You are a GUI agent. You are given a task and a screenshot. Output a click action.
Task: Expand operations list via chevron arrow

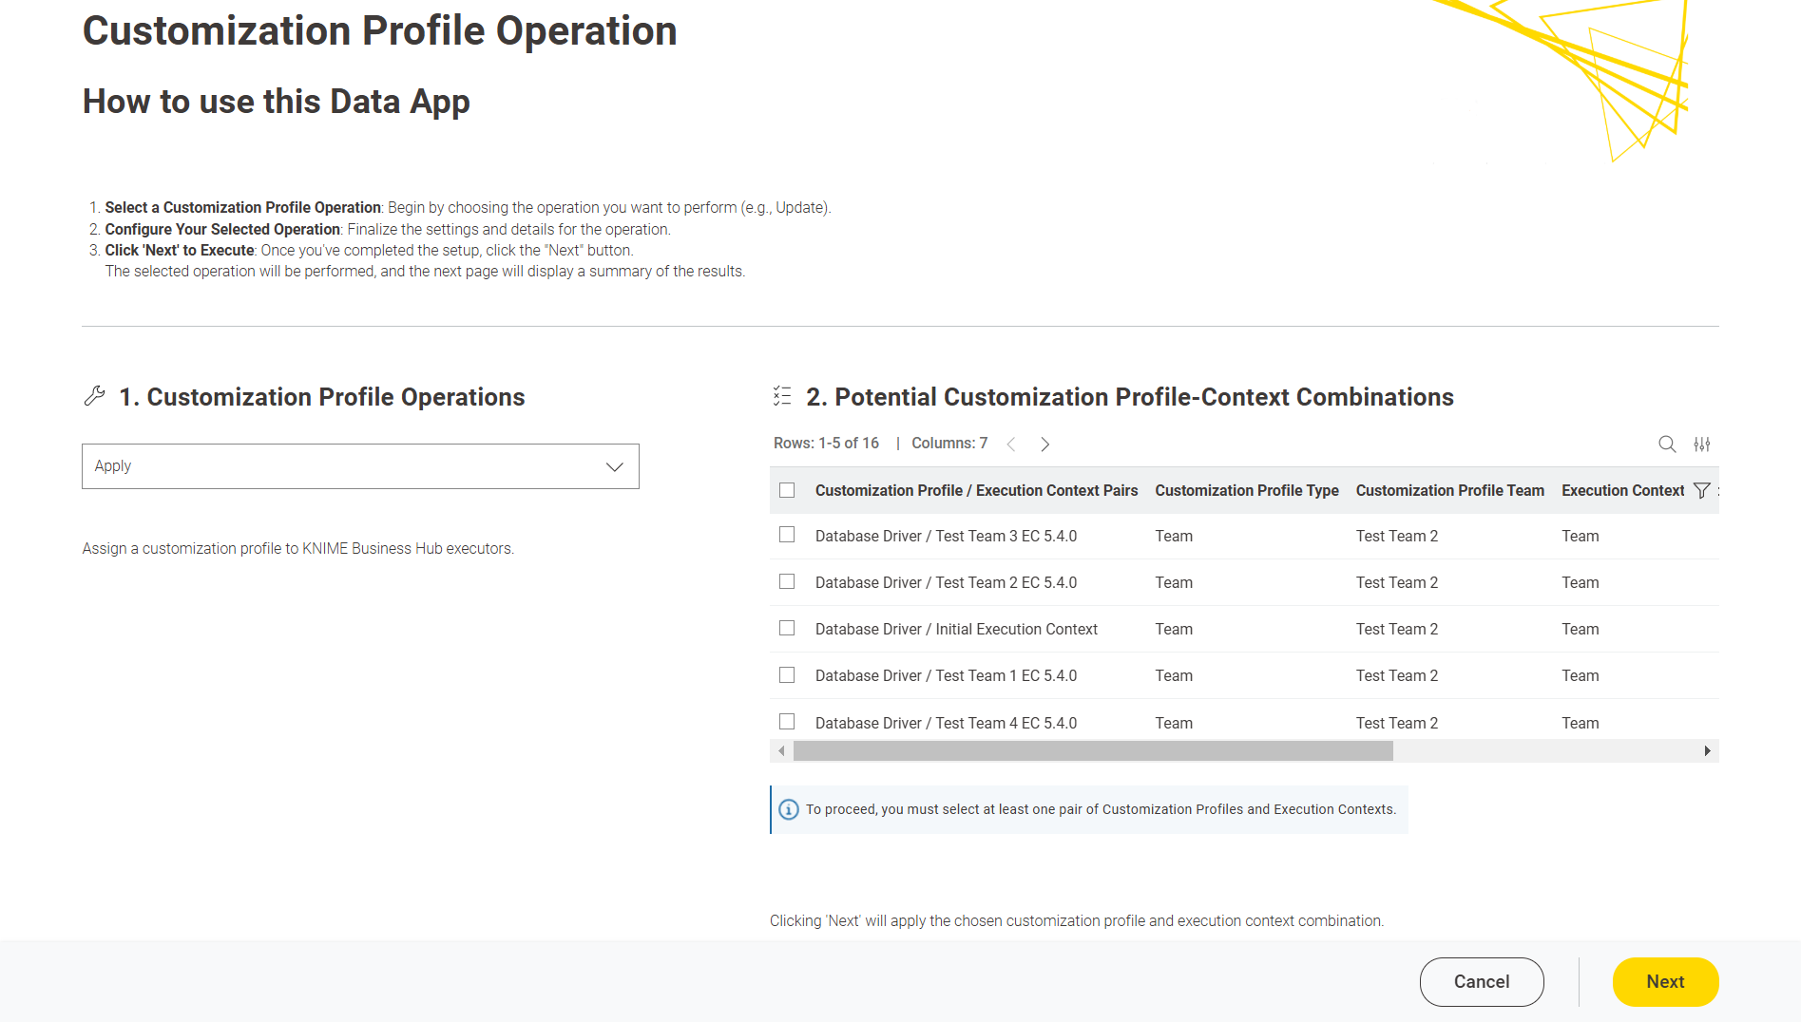pos(615,466)
